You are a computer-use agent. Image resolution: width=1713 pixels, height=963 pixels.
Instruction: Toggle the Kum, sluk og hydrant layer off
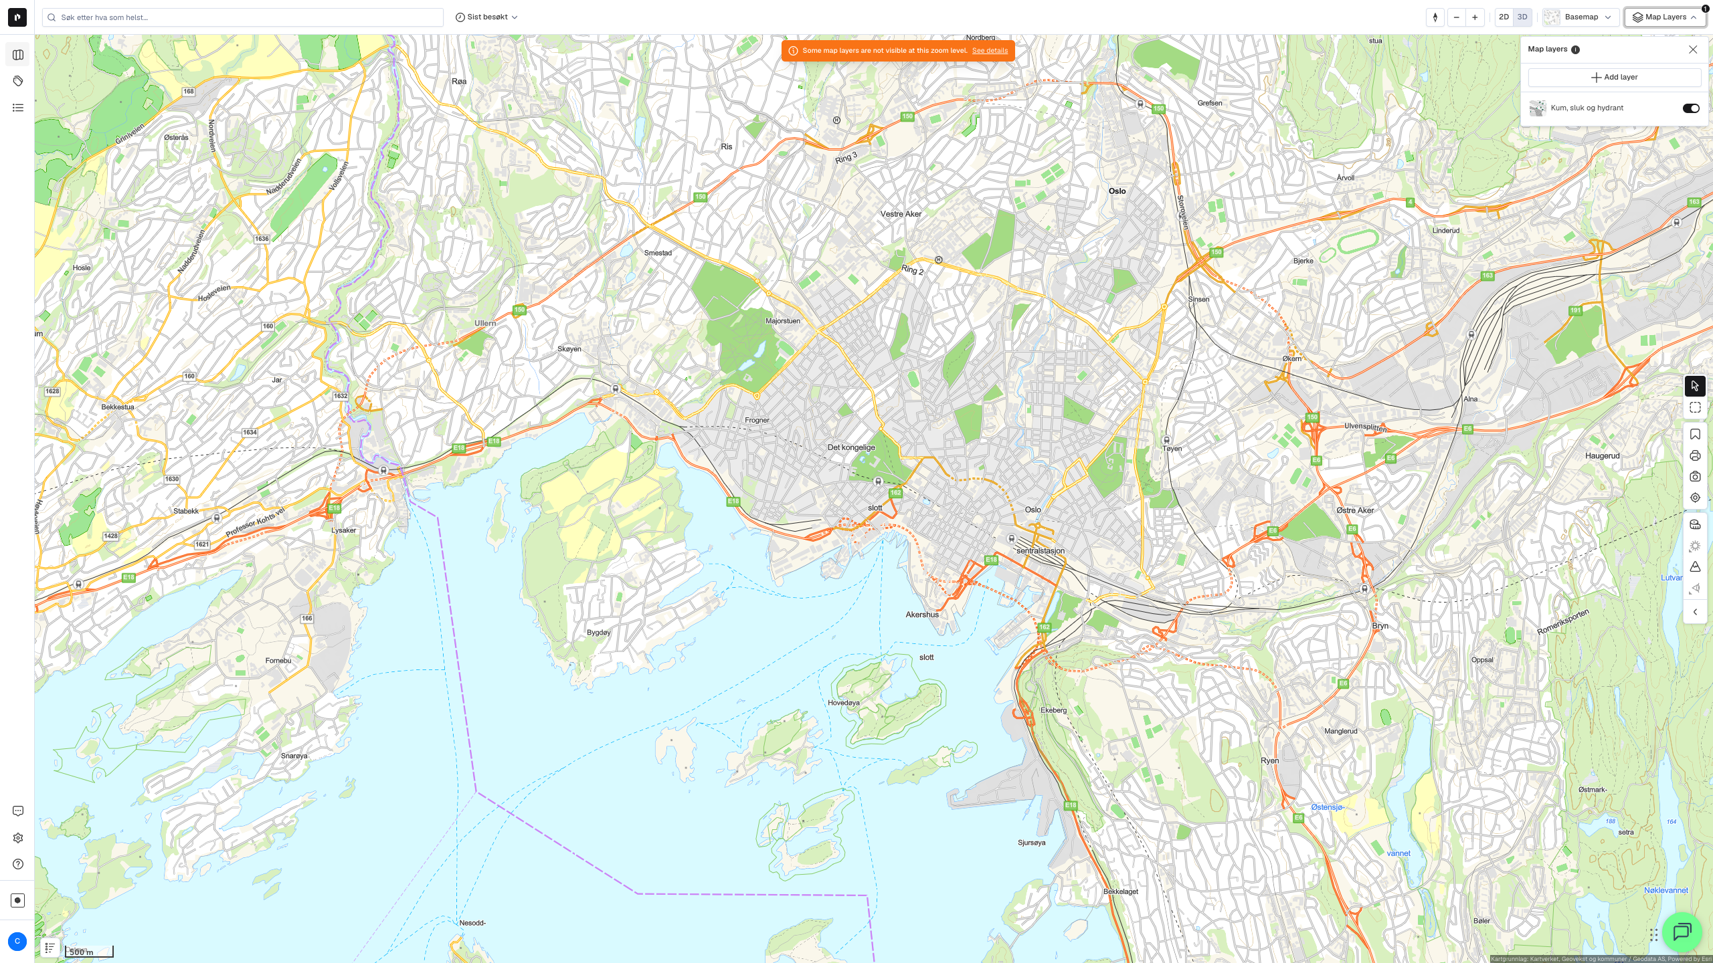[1691, 108]
